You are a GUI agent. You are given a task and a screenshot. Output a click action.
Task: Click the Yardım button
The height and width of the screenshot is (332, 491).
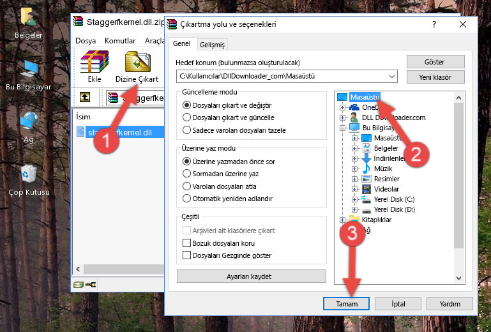click(449, 304)
